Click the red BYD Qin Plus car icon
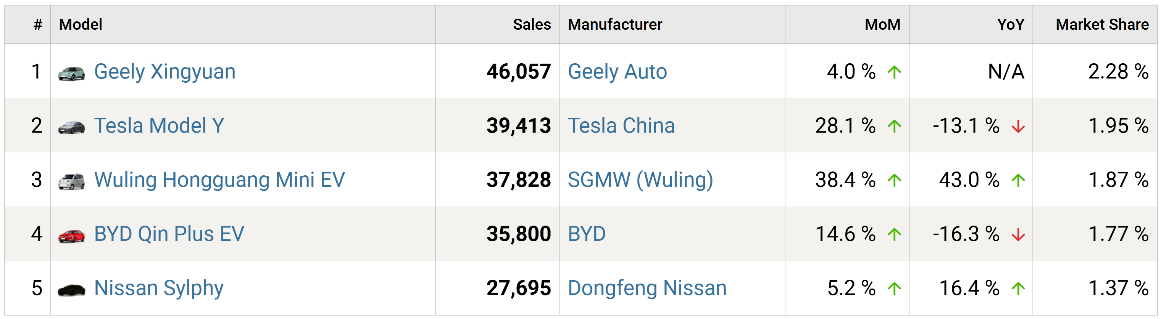 click(71, 235)
